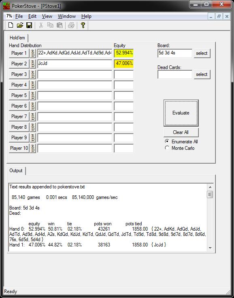Image resolution: width=234 pixels, height=298 pixels.
Task: Click the output scrollbar down arrow
Action: click(x=210, y=248)
